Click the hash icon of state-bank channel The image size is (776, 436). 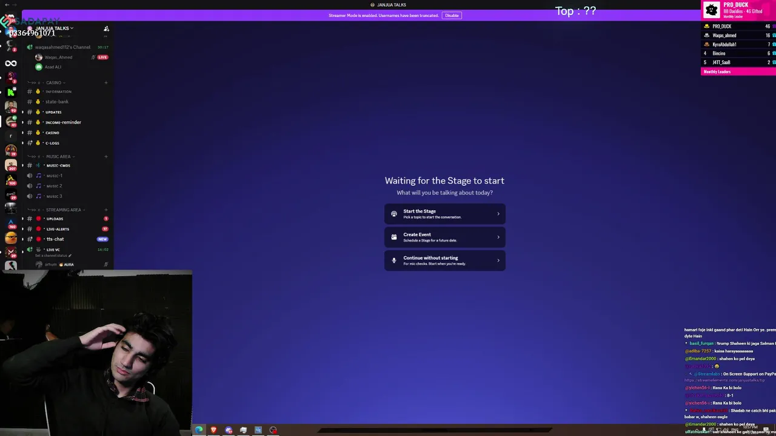pos(30,102)
